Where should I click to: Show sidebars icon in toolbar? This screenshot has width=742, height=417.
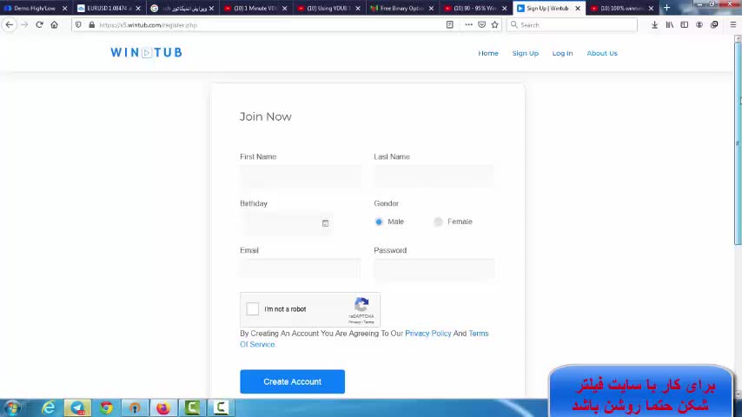coord(685,24)
